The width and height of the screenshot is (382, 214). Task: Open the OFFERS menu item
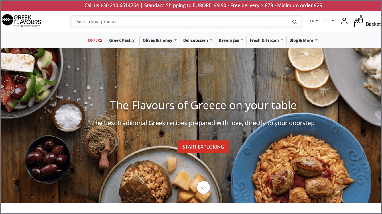(95, 40)
